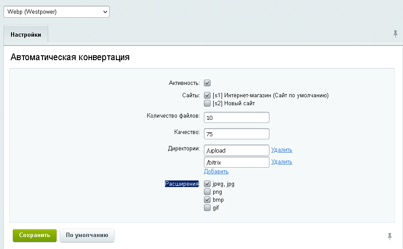Click the Качество input field

coord(236,134)
